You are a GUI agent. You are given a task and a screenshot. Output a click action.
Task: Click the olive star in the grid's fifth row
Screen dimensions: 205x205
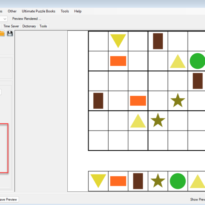pos(158,121)
